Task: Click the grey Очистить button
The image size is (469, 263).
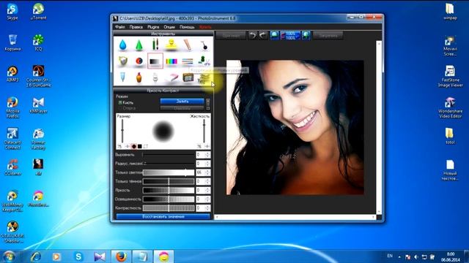Action: tap(182, 108)
